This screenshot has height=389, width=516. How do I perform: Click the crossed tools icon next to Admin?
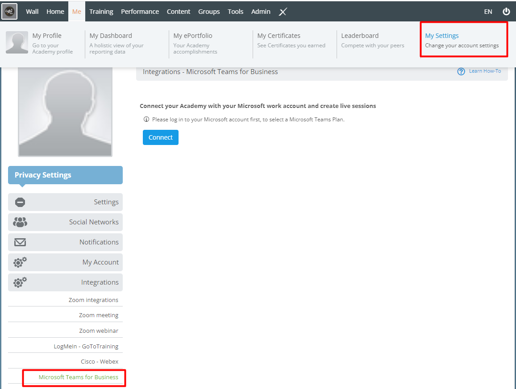pos(283,12)
